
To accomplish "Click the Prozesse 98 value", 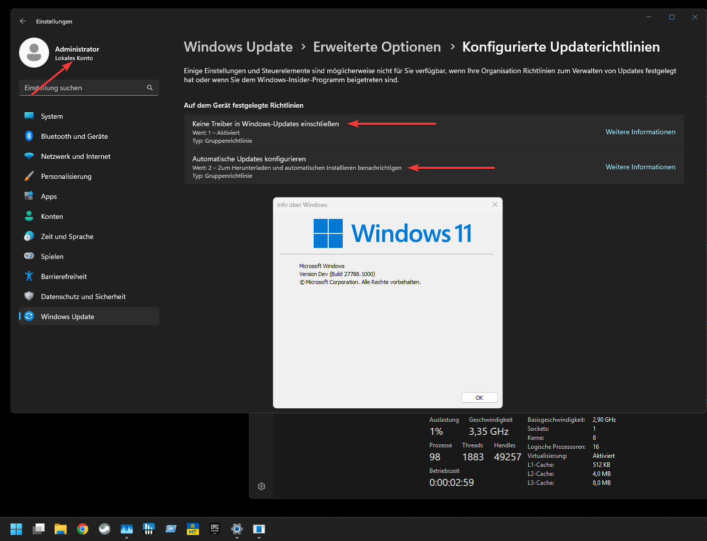I will (x=435, y=457).
